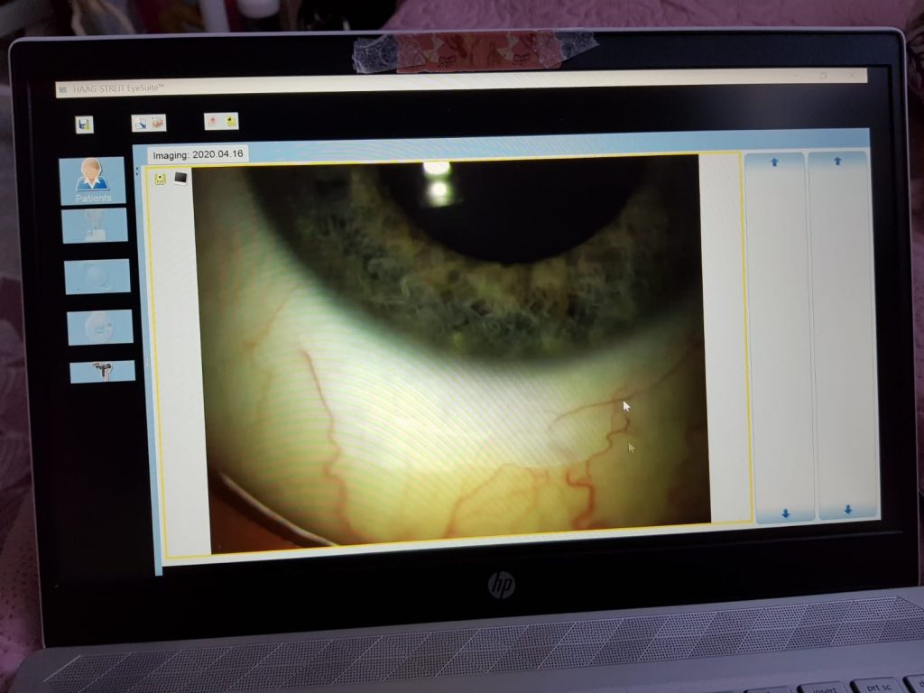This screenshot has width=924, height=693.
Task: Select the third sidebar module button
Action: pyautogui.click(x=97, y=276)
